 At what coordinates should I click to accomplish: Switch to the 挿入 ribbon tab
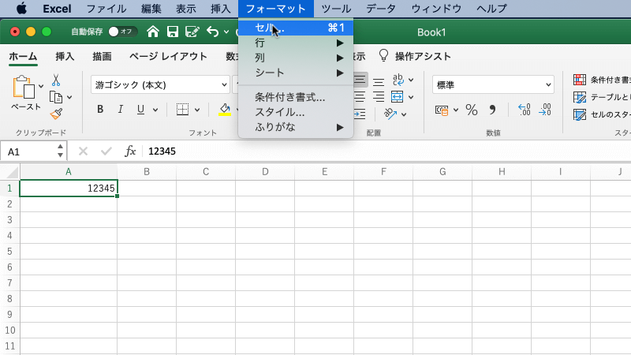(x=65, y=56)
